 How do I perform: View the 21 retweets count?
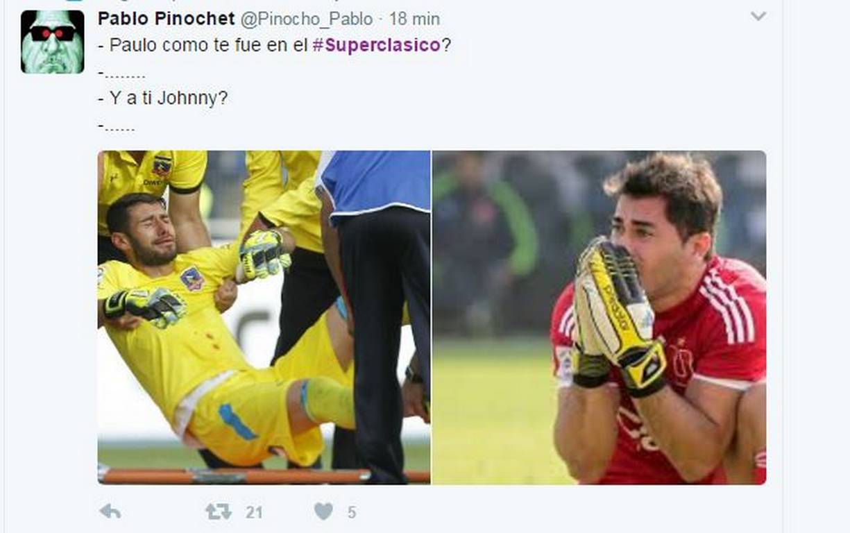tap(254, 512)
